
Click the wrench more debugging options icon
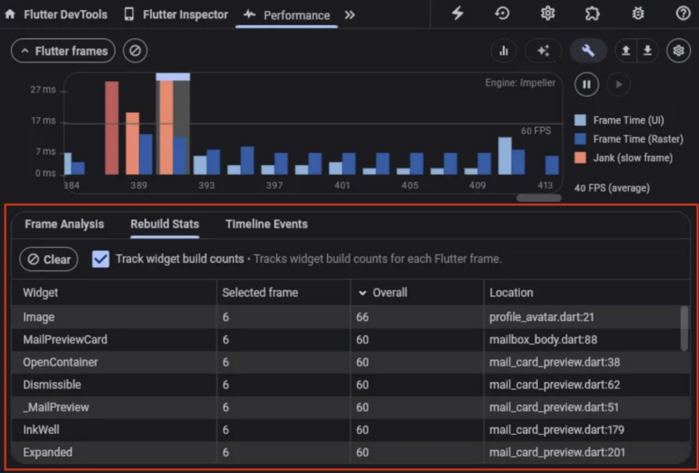(588, 51)
